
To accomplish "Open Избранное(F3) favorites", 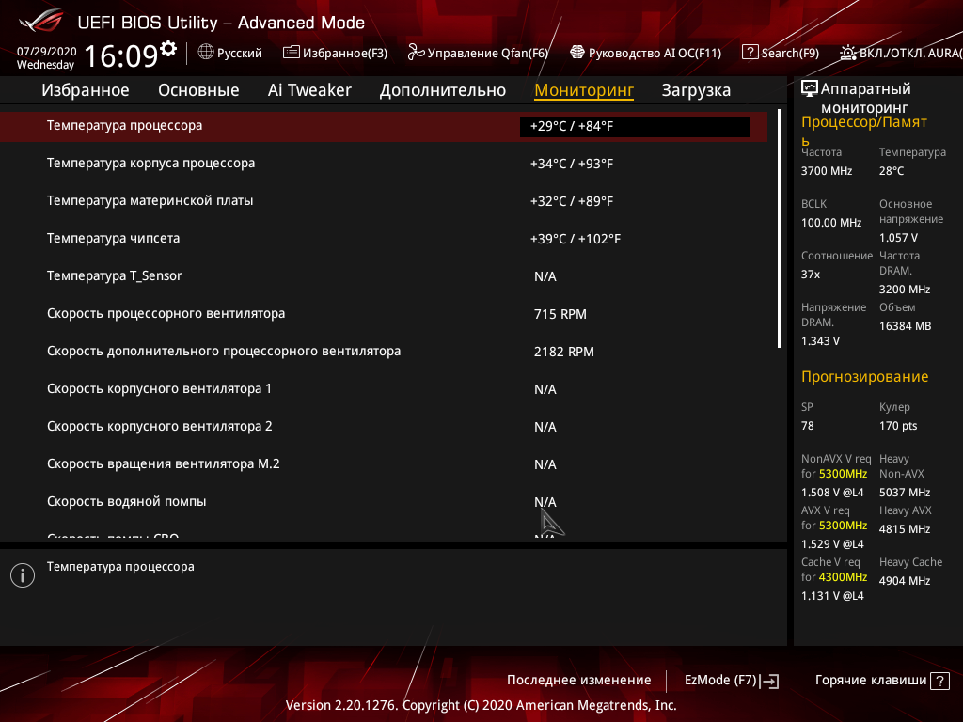I will (x=336, y=53).
